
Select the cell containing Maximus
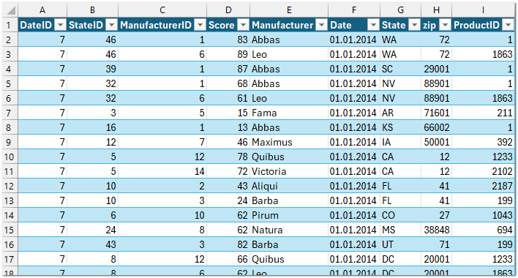[289, 142]
